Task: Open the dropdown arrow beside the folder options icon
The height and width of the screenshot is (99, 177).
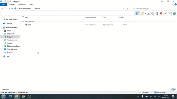Action: [145, 14]
